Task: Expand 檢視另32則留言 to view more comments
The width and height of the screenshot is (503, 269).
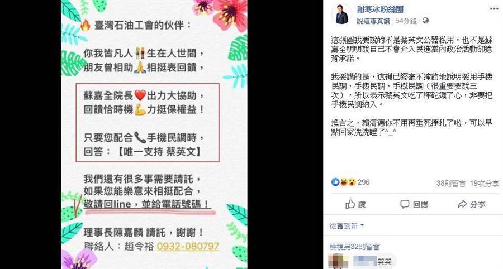Action: point(354,247)
